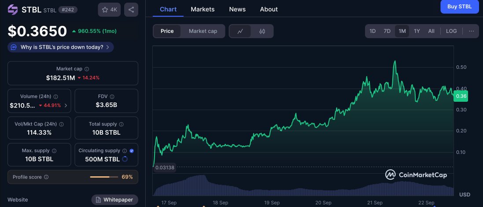Select 1Y time range
Screen dimensions: 483x207
417,31
